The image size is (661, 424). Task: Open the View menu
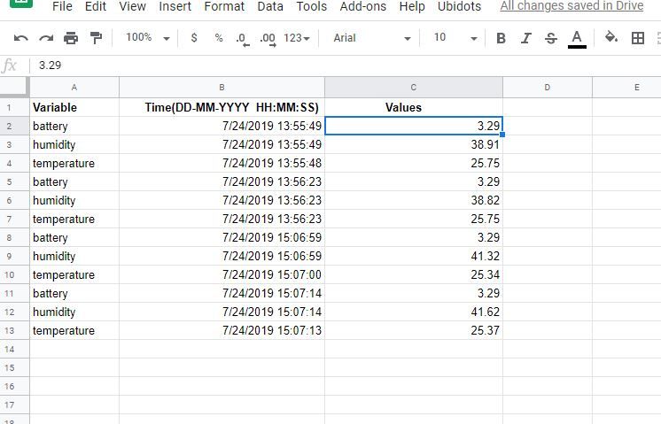tap(132, 6)
